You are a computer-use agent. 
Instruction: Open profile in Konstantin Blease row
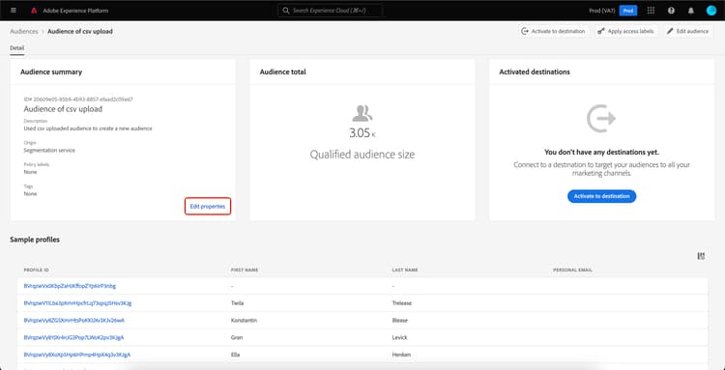(74, 320)
